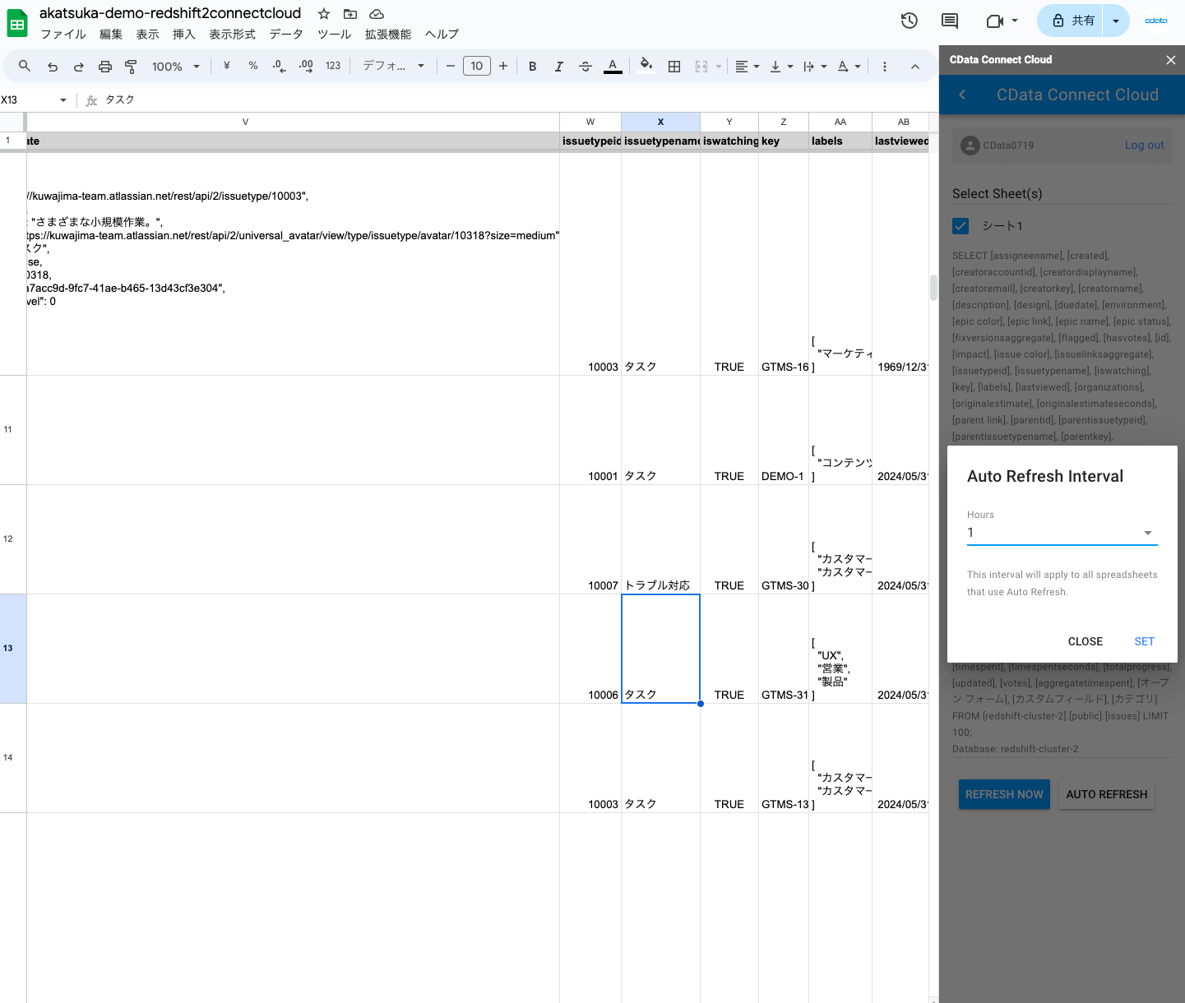Viewport: 1185px width, 1003px height.
Task: Open the more toolbar options menu
Action: tap(885, 67)
